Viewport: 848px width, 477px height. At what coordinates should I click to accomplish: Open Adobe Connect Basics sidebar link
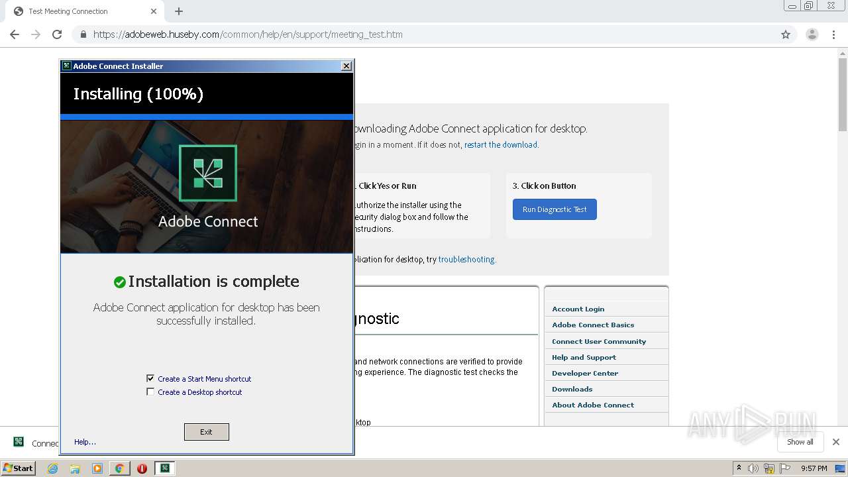pyautogui.click(x=593, y=325)
